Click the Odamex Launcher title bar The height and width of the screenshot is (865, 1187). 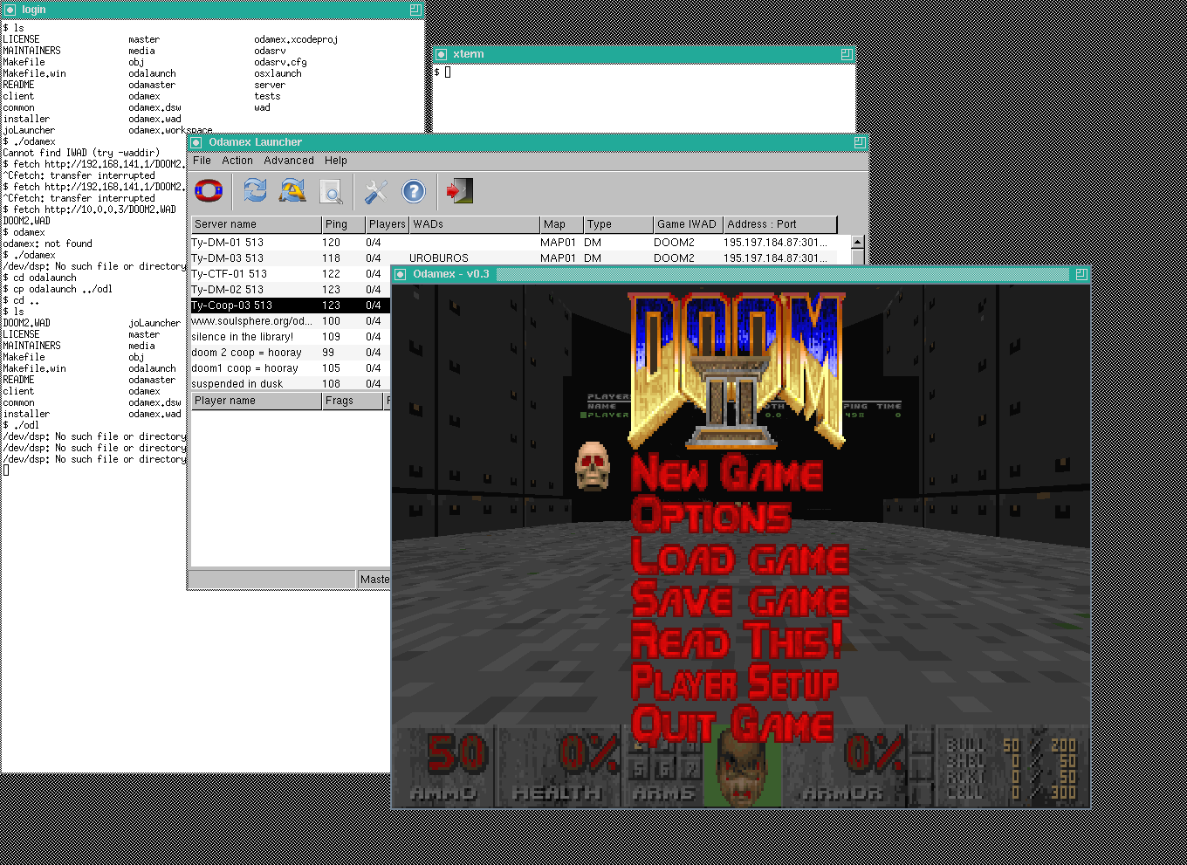coord(528,142)
